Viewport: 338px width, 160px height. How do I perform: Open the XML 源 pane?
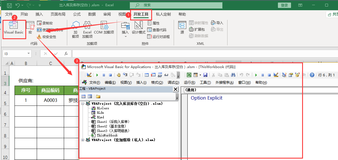(182, 28)
